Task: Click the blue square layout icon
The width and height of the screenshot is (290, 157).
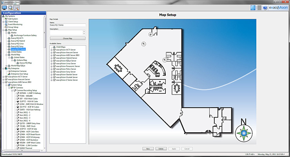Action: pyautogui.click(x=253, y=7)
